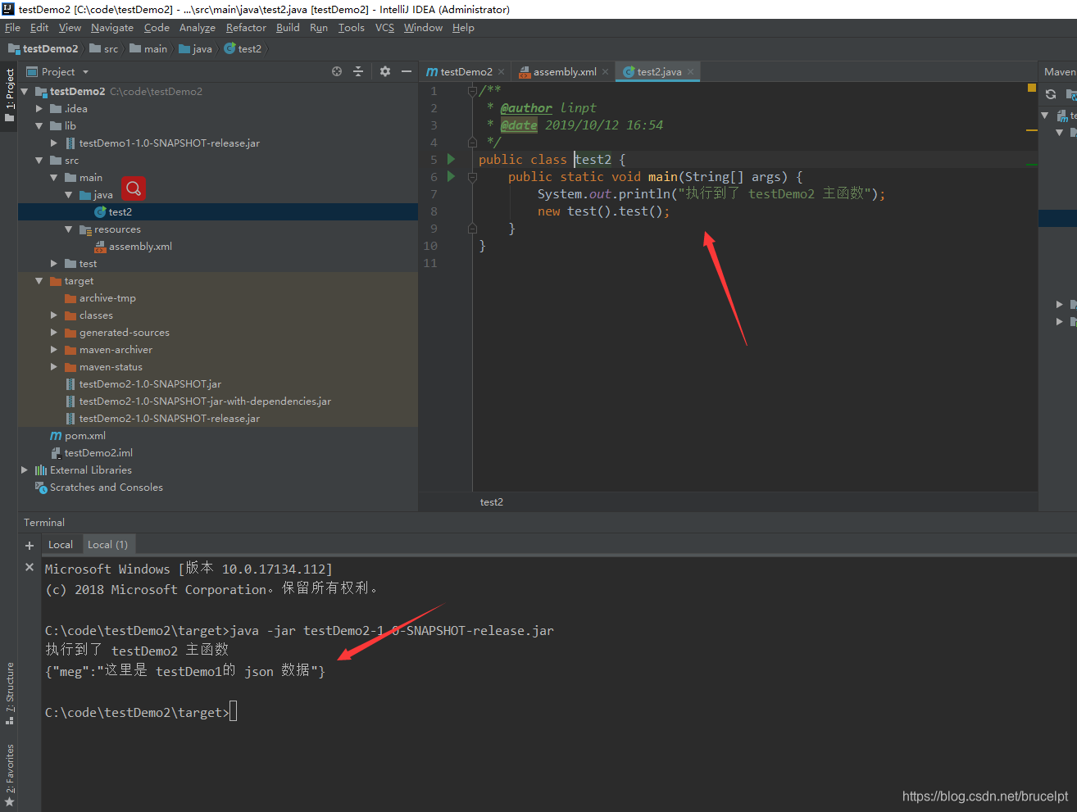The image size is (1077, 812).
Task: Open the Maven tool window tab
Action: pyautogui.click(x=1058, y=72)
